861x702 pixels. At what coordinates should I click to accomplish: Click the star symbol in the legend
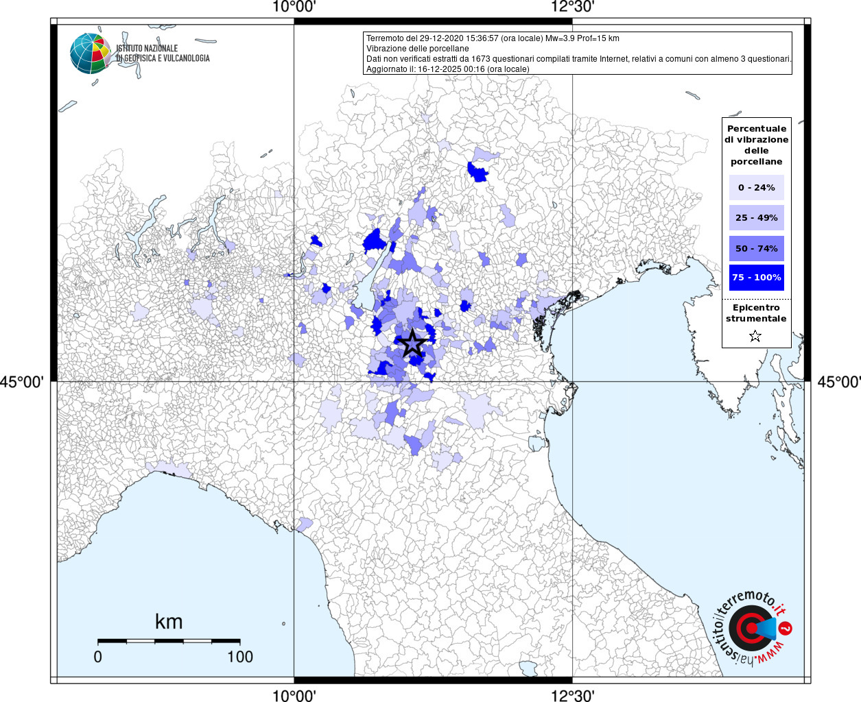click(x=755, y=336)
